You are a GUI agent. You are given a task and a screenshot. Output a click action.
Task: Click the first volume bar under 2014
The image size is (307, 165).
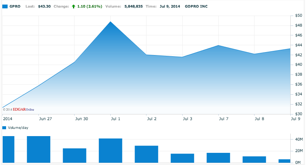[8, 149]
